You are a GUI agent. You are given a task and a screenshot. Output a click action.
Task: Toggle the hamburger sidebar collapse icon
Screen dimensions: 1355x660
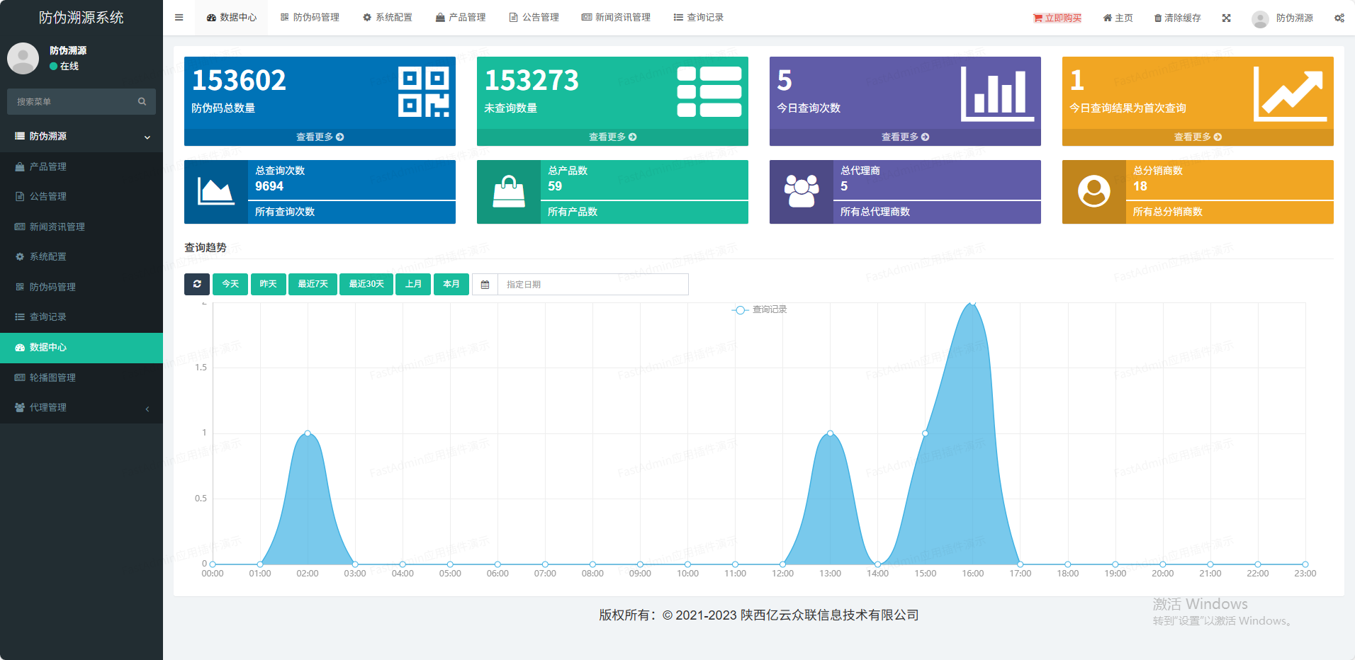tap(179, 18)
